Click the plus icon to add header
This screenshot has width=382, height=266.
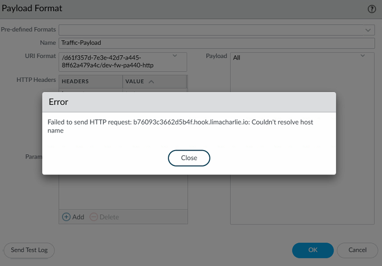(x=67, y=217)
